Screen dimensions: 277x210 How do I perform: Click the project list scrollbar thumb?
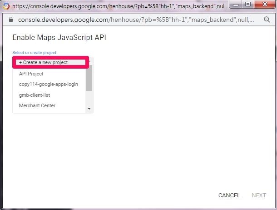tap(89, 78)
